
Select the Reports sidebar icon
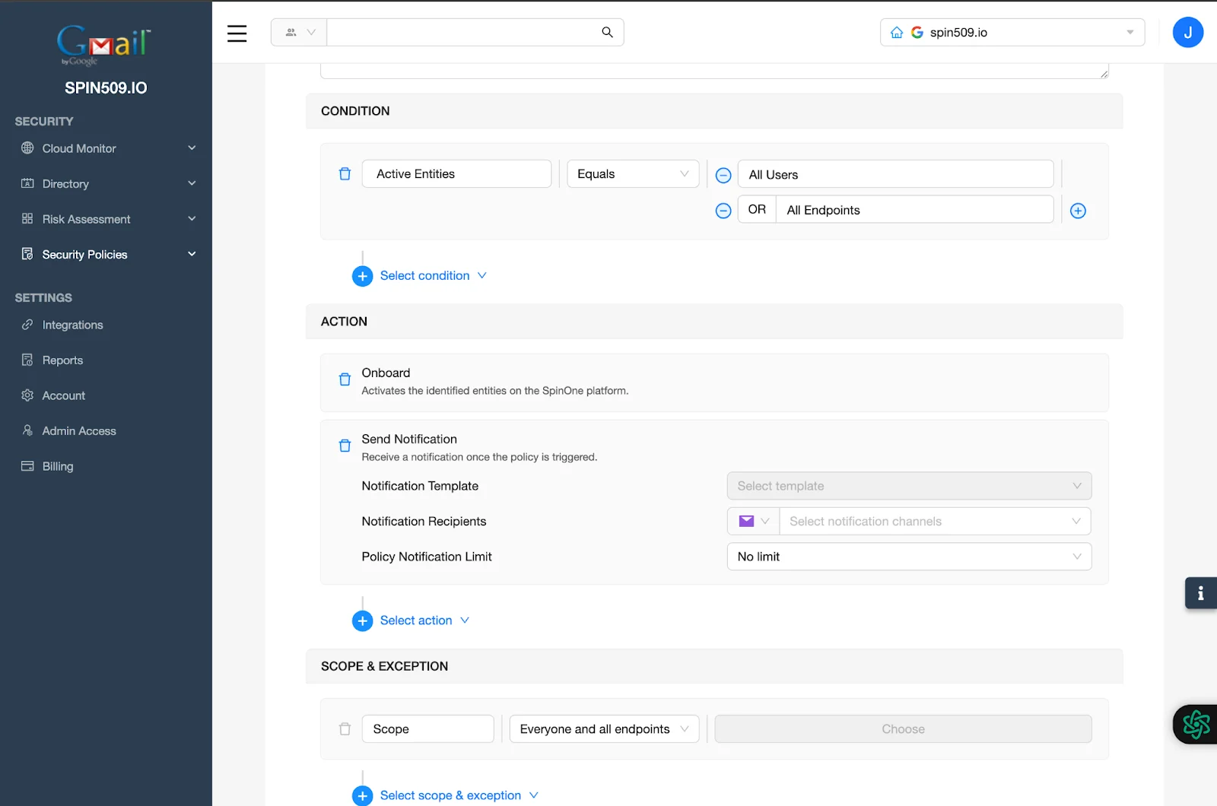[x=27, y=360]
